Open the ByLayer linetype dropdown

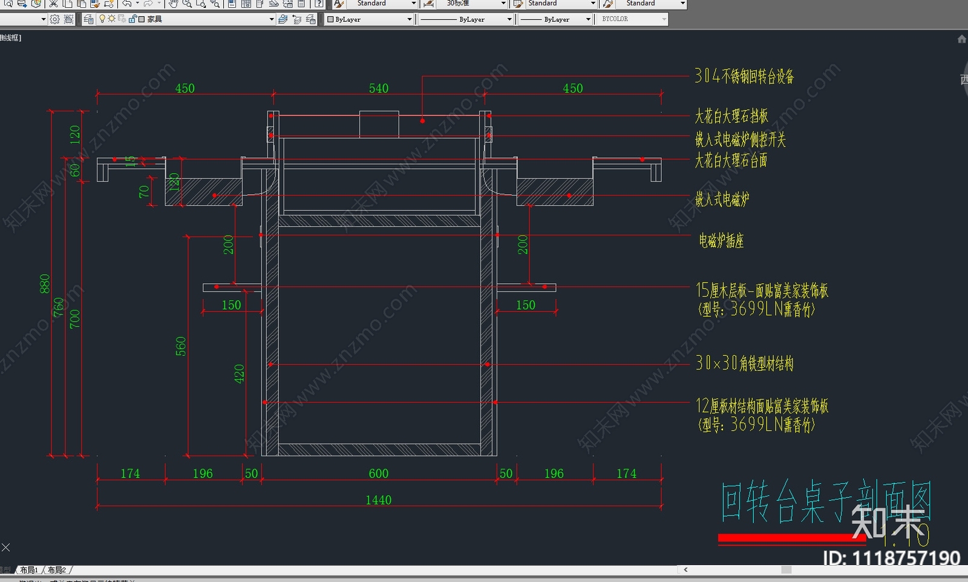[x=509, y=19]
